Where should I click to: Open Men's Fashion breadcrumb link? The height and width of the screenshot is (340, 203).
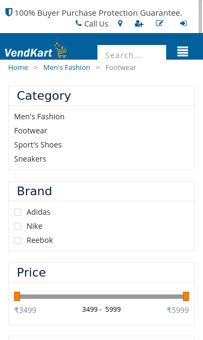67,68
